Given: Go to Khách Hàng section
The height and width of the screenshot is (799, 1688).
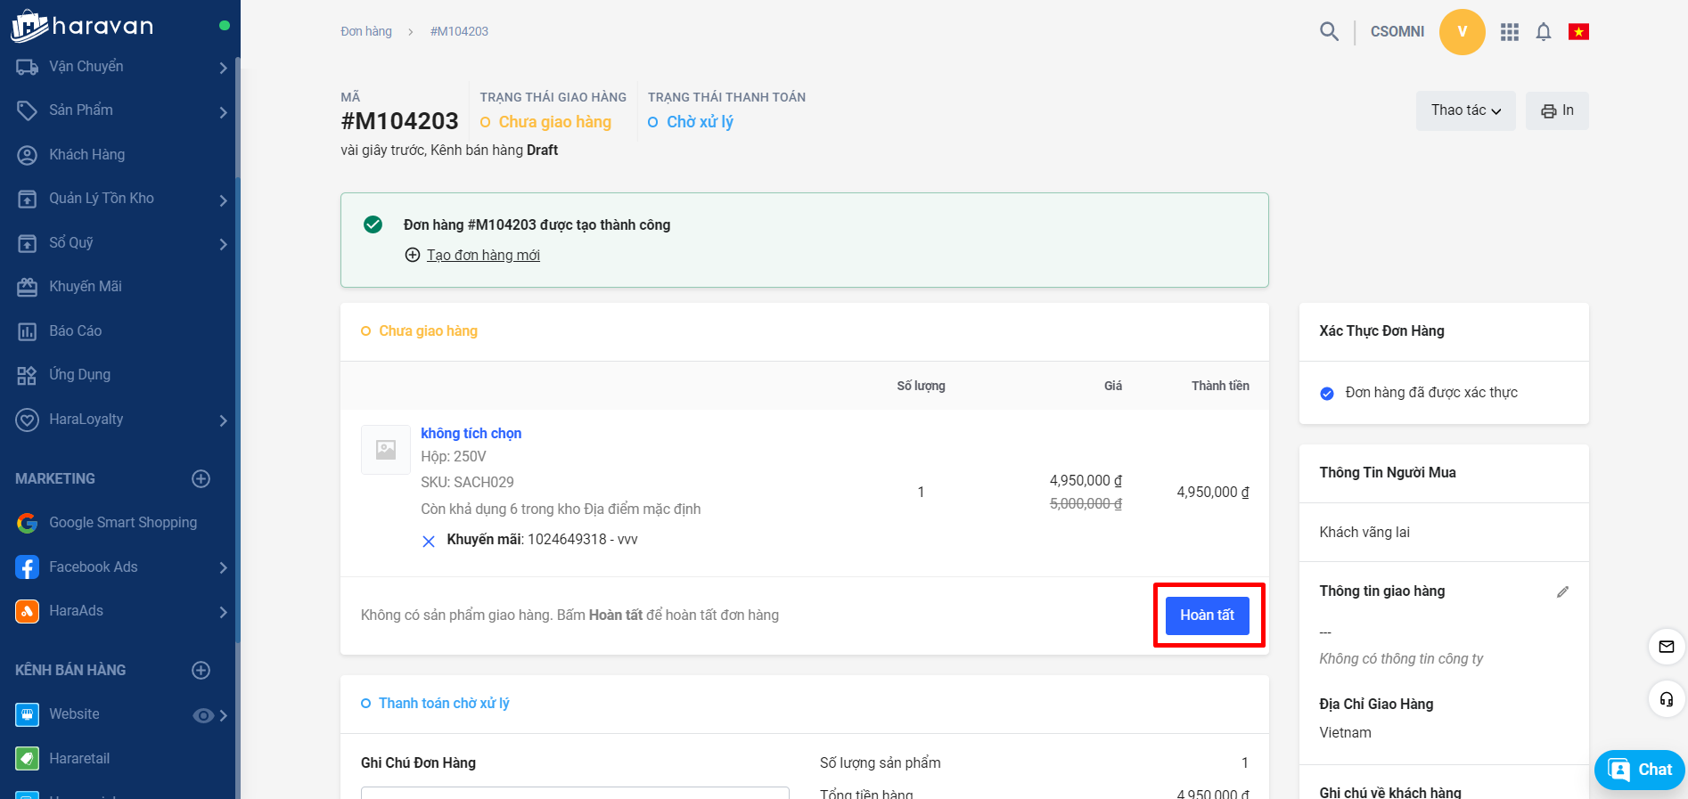Looking at the screenshot, I should [x=86, y=155].
